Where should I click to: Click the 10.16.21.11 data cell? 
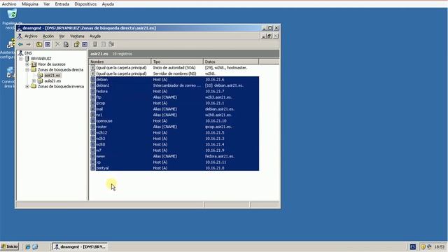[216, 162]
